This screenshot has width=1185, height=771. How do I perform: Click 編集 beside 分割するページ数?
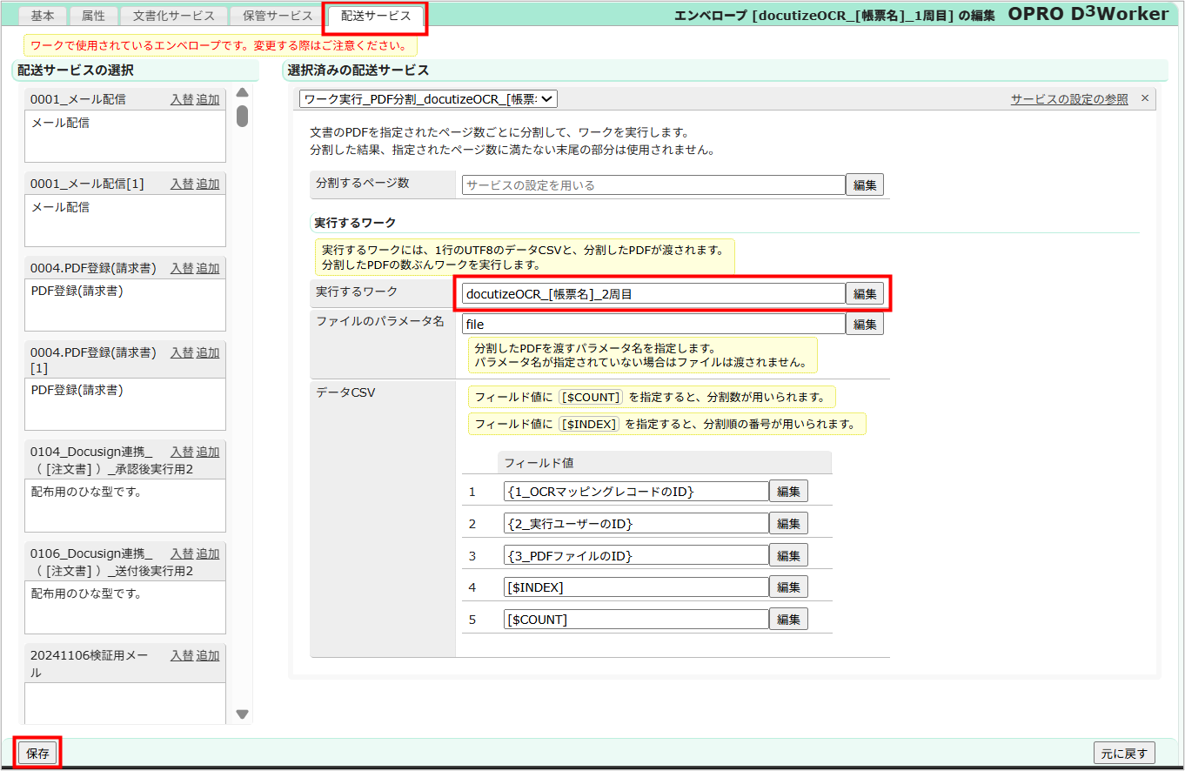[x=864, y=184]
